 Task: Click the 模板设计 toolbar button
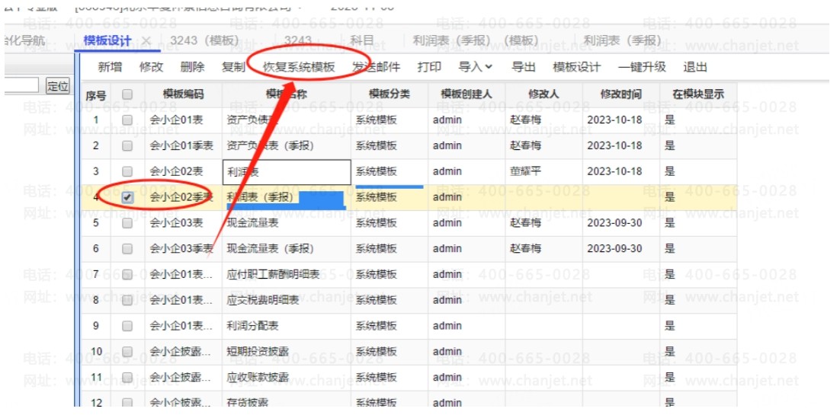(x=576, y=67)
